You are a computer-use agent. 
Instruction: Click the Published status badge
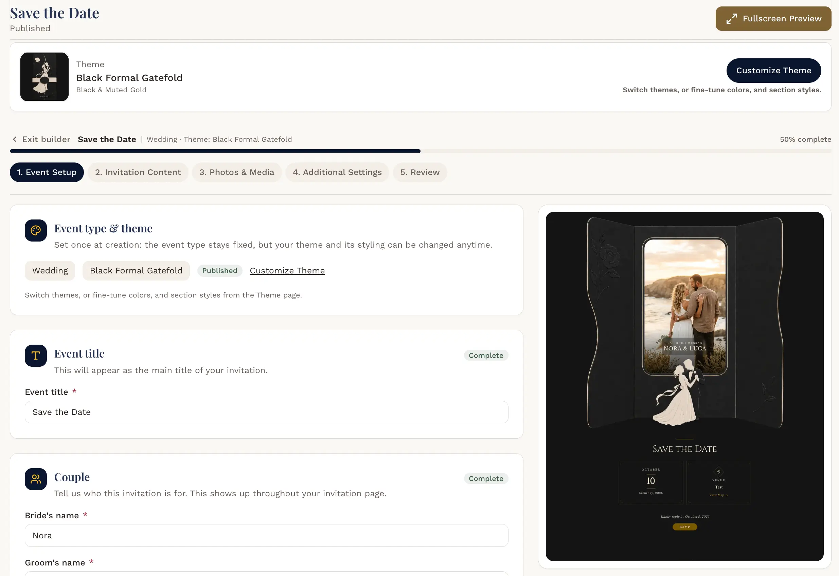[x=220, y=271]
